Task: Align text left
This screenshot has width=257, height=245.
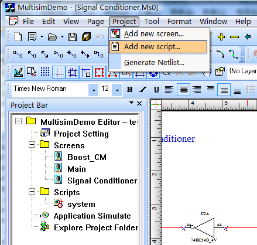Action: coord(169,90)
